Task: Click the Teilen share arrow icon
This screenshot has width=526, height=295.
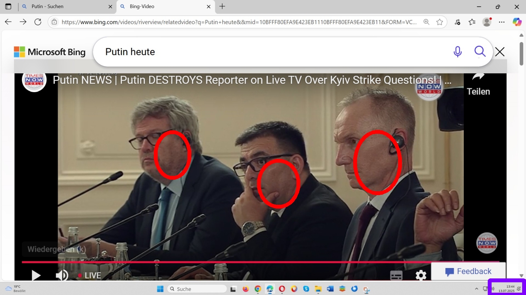Action: pyautogui.click(x=478, y=77)
